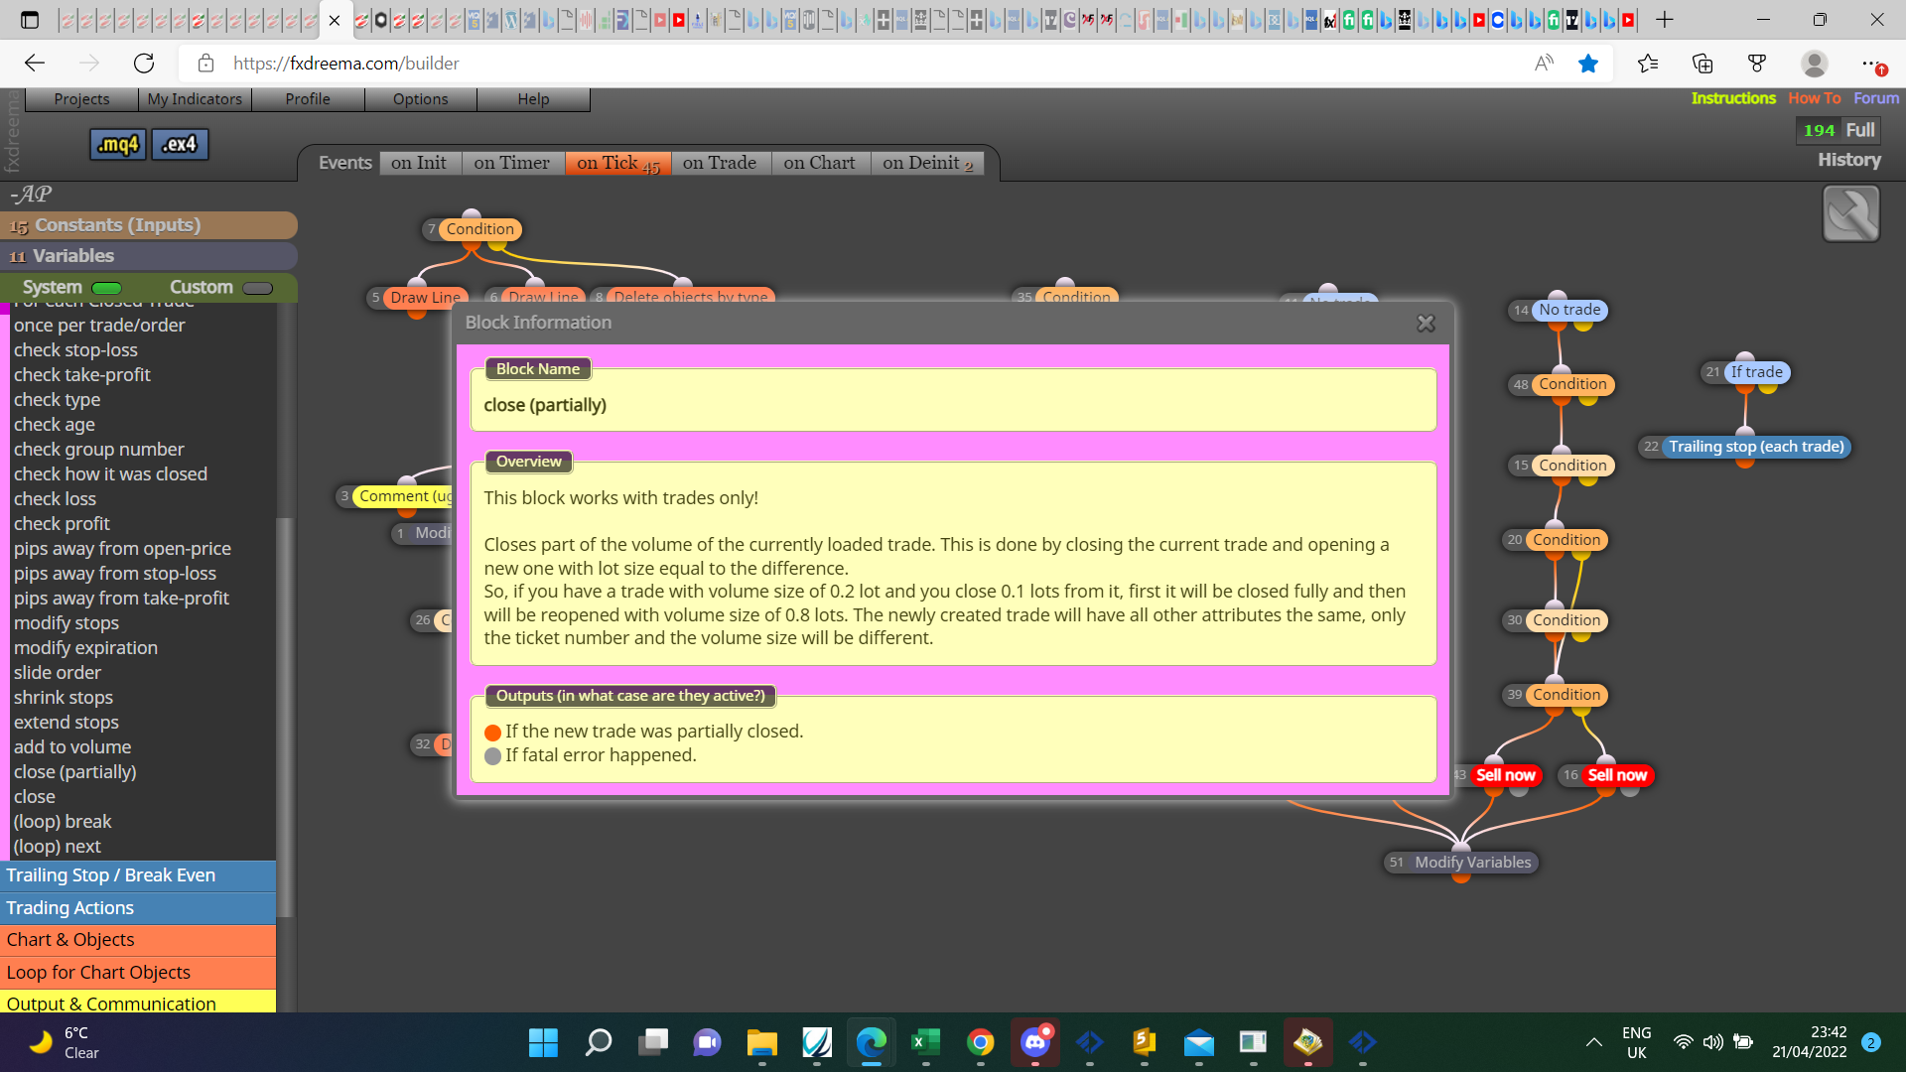1906x1072 pixels.
Task: Expand Constants (Inputs) section
Action: 149,225
